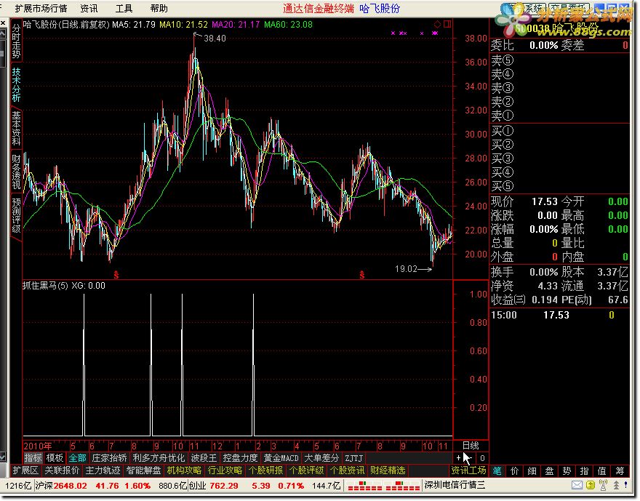Click the 深圳电信行情三 server label
Image resolution: width=640 pixels, height=501 pixels.
click(455, 486)
